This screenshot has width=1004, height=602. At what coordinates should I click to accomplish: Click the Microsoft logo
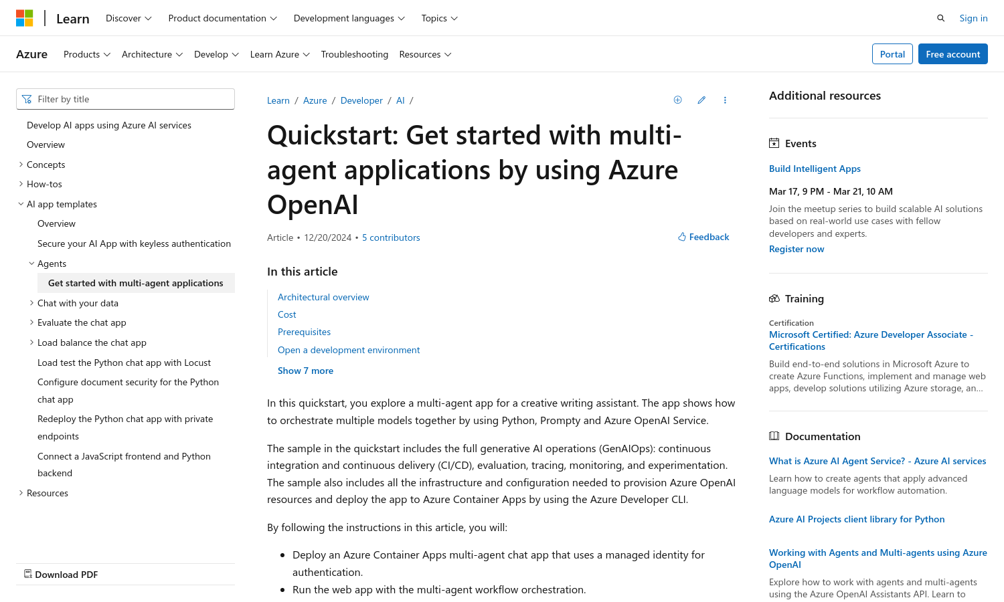[25, 17]
